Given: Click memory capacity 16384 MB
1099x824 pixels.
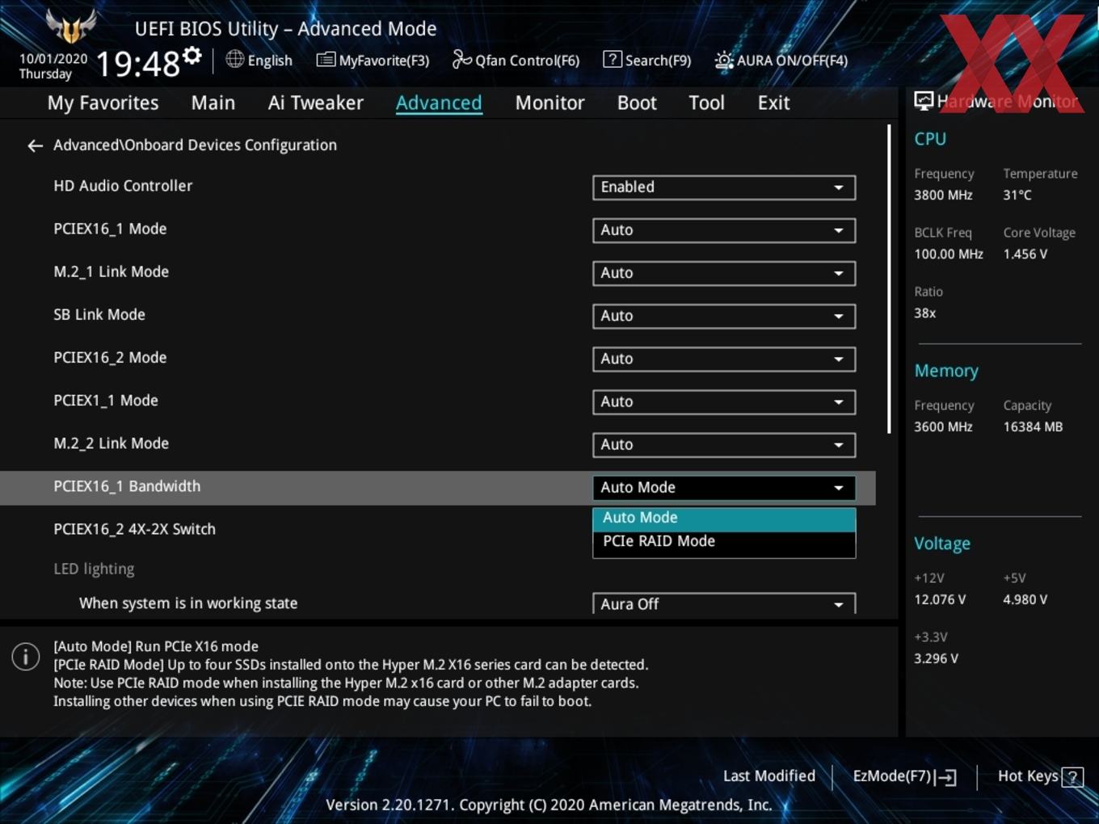Looking at the screenshot, I should point(1033,427).
